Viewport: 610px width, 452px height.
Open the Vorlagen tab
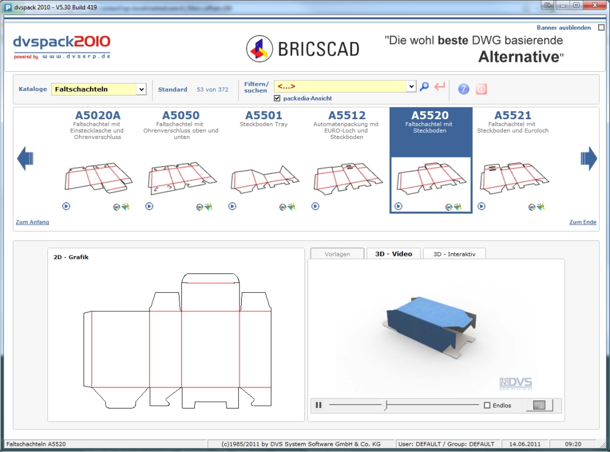coord(337,254)
